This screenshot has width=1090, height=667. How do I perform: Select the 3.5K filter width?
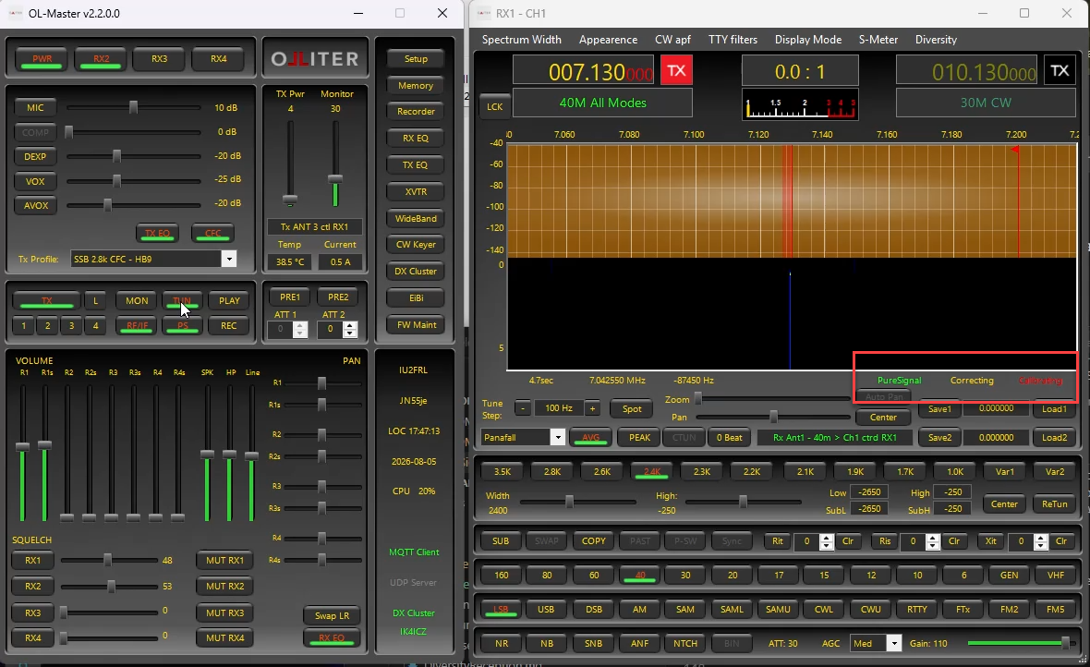[503, 471]
